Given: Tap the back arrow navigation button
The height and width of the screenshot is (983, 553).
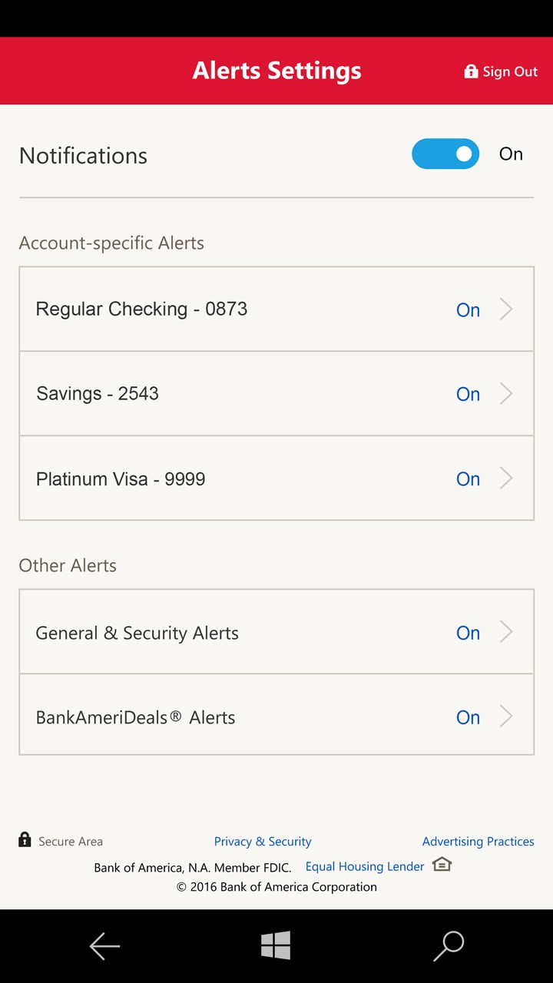Looking at the screenshot, I should pos(104,946).
